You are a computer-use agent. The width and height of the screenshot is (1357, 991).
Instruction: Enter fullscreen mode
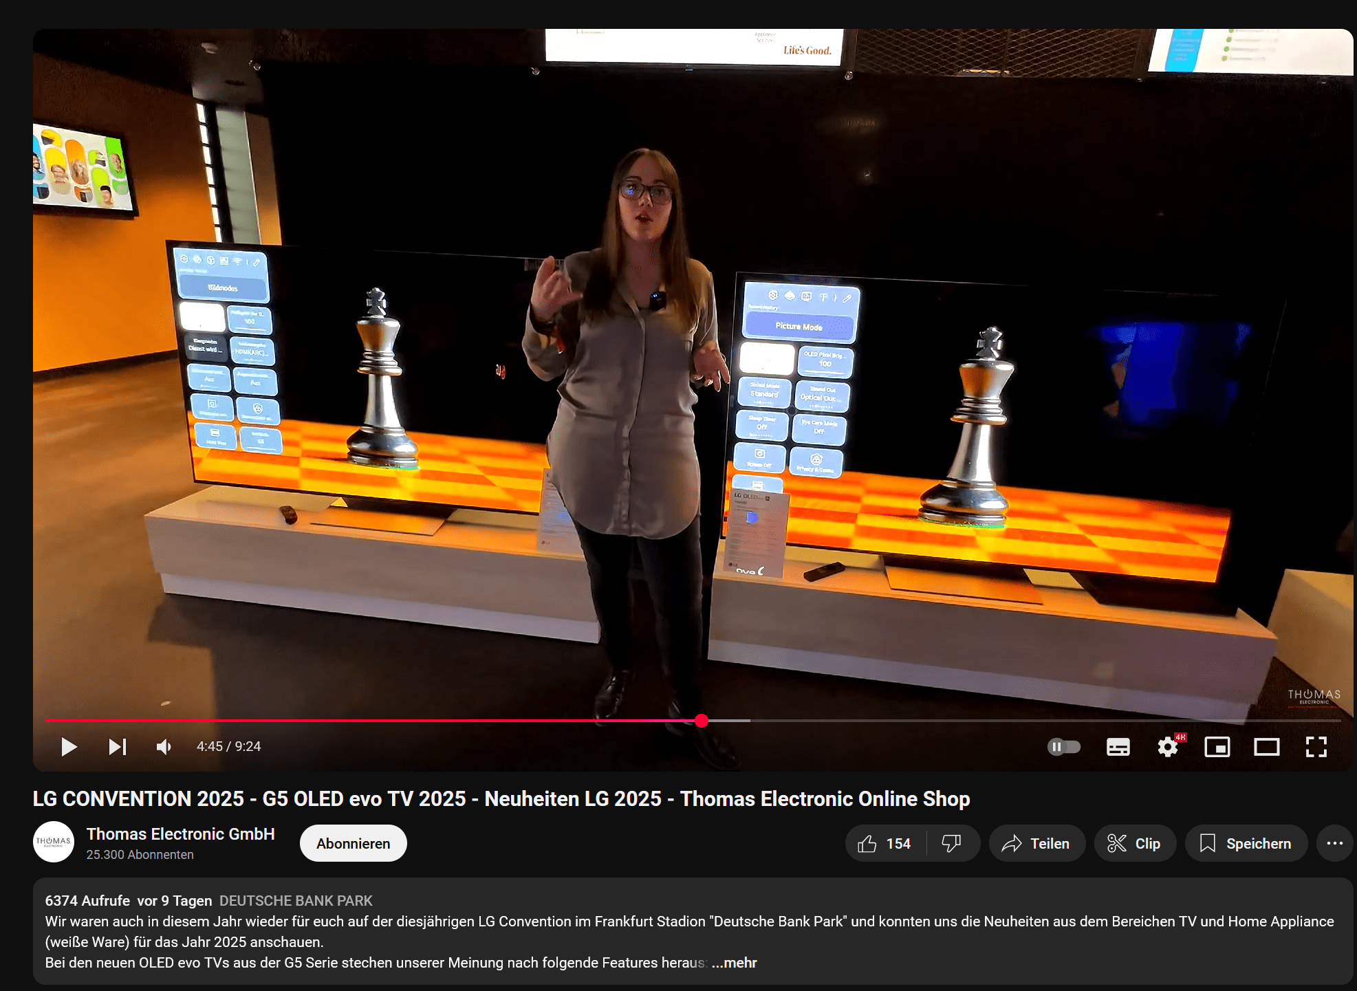[1316, 746]
